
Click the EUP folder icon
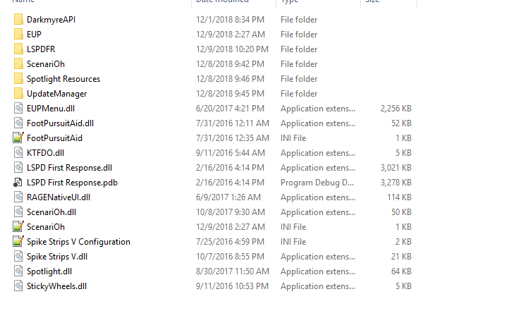pos(18,35)
